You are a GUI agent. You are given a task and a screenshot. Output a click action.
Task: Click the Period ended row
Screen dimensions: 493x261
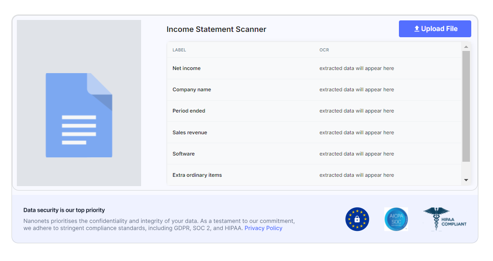pyautogui.click(x=189, y=111)
